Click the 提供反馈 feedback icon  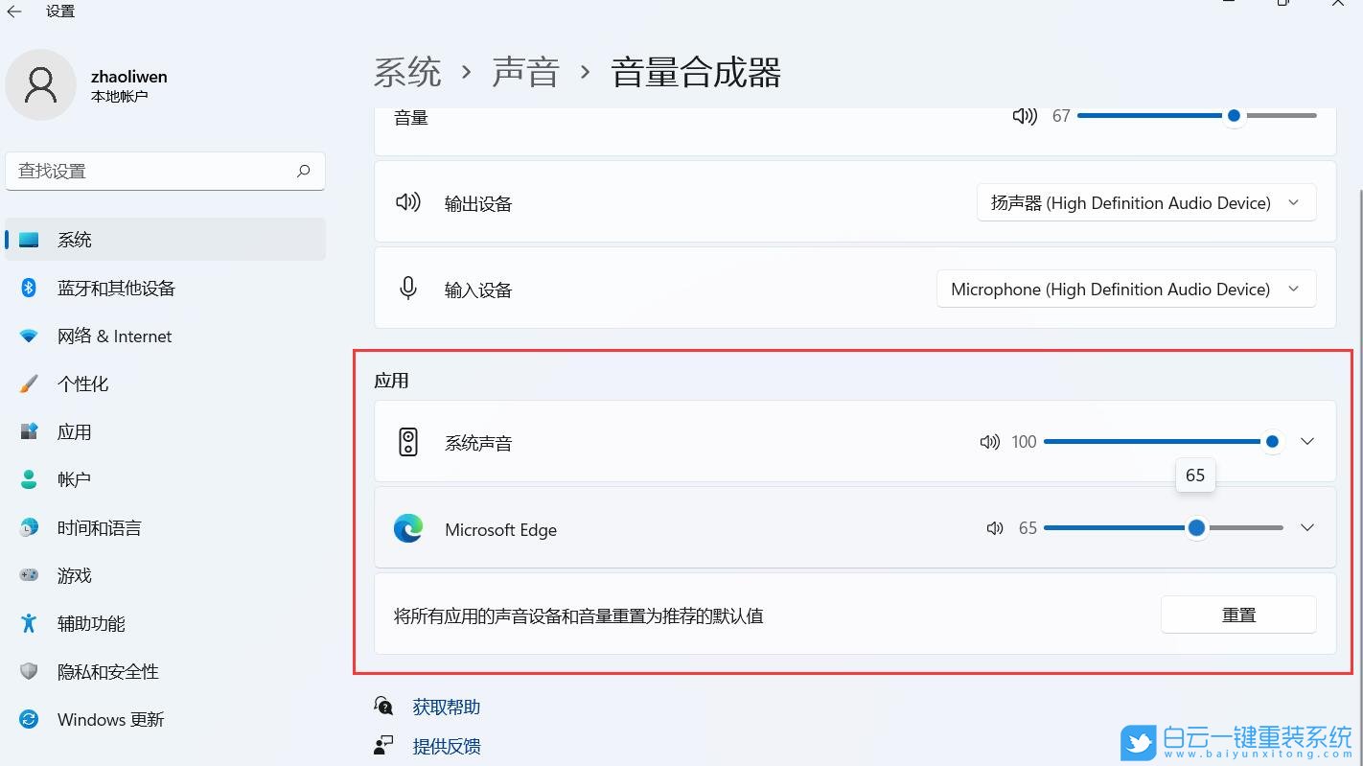(x=382, y=745)
